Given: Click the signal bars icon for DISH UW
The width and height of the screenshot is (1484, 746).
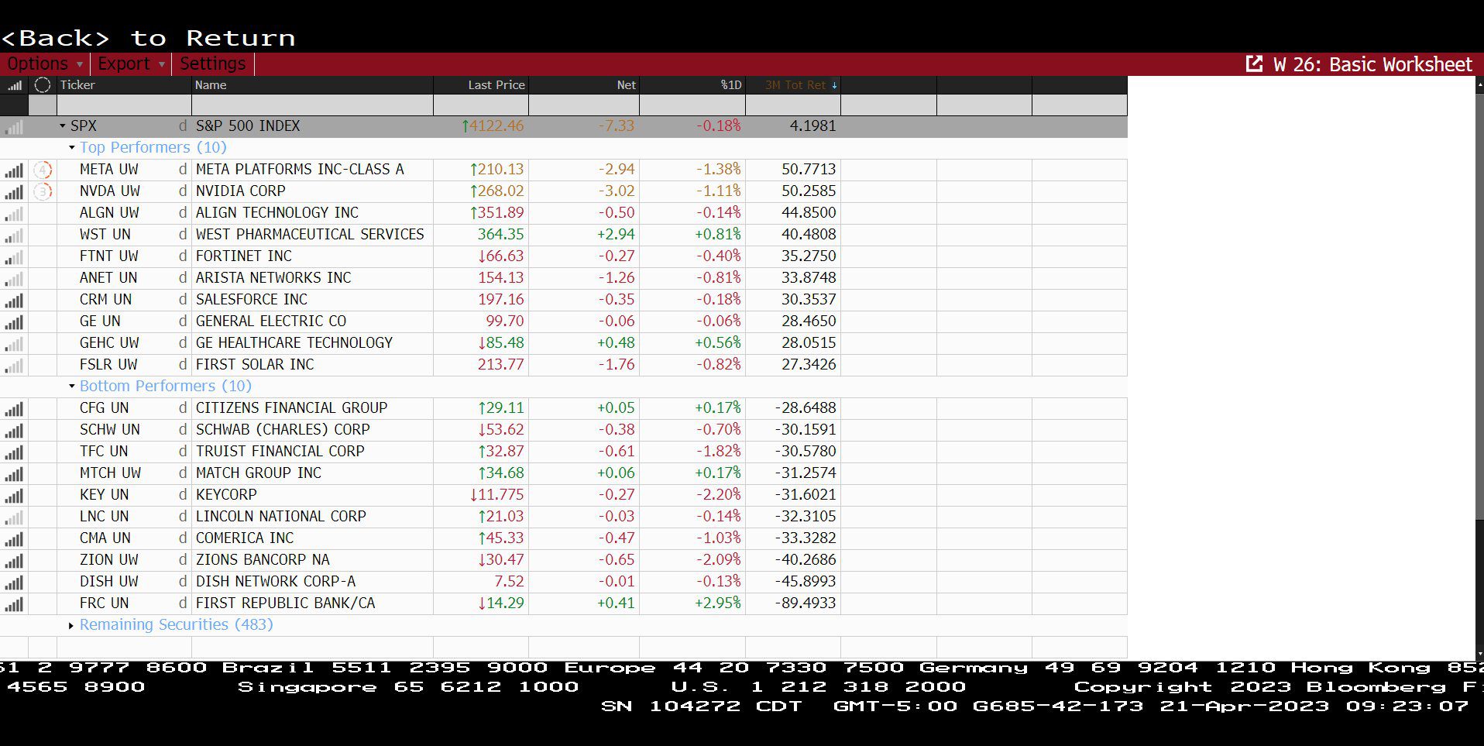Looking at the screenshot, I should [15, 582].
